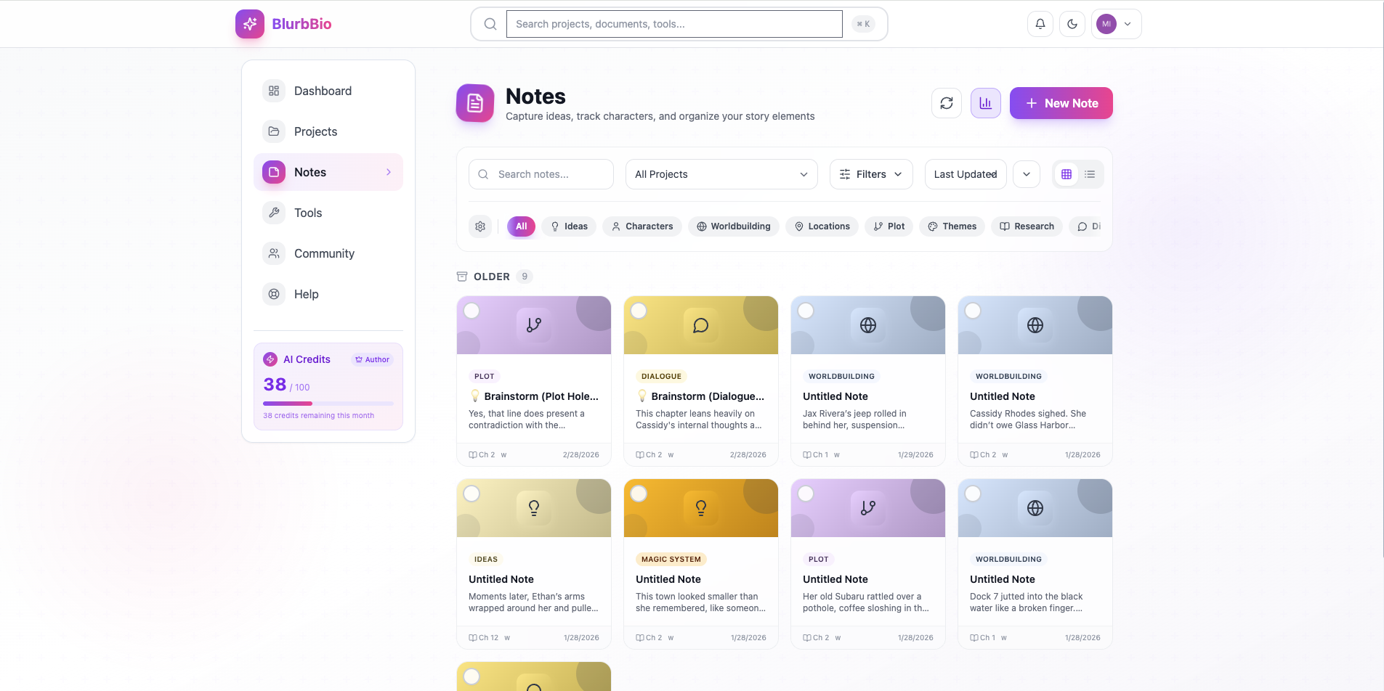Switch to grid view icon

(x=1067, y=174)
